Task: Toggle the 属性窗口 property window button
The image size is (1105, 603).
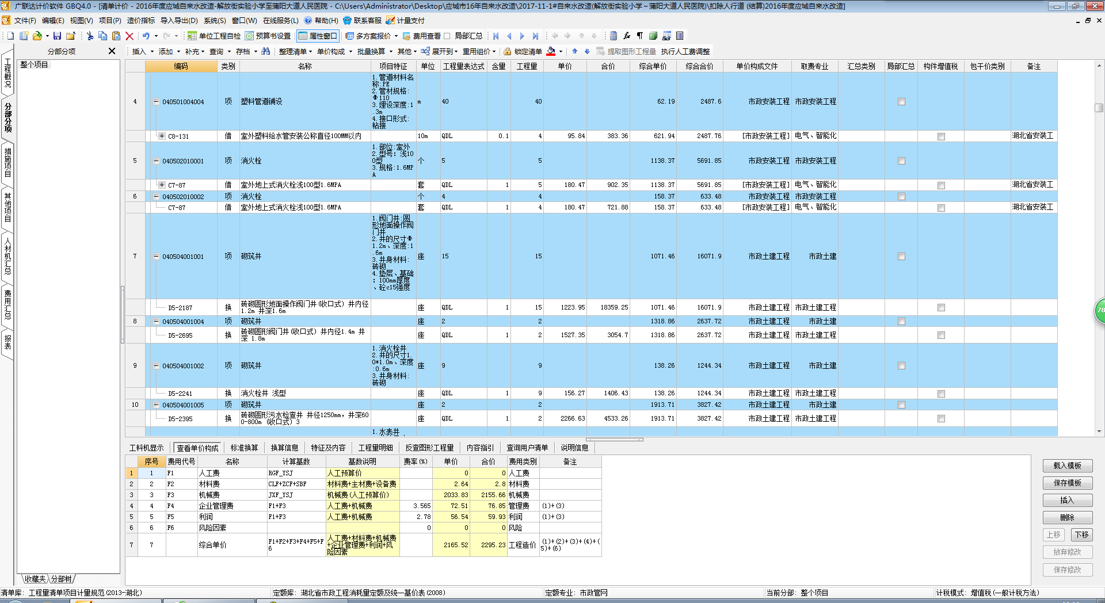Action: pyautogui.click(x=318, y=36)
